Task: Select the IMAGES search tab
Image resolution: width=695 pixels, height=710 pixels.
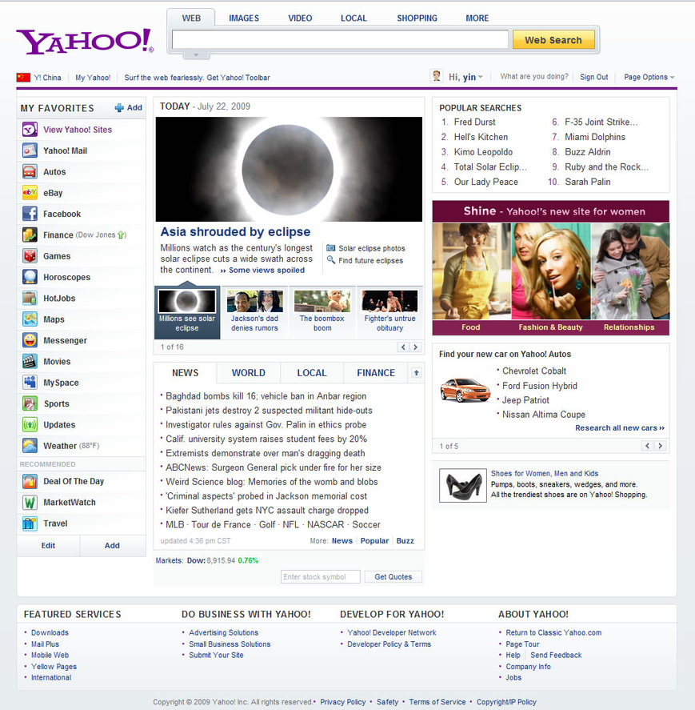Action: pyautogui.click(x=244, y=18)
